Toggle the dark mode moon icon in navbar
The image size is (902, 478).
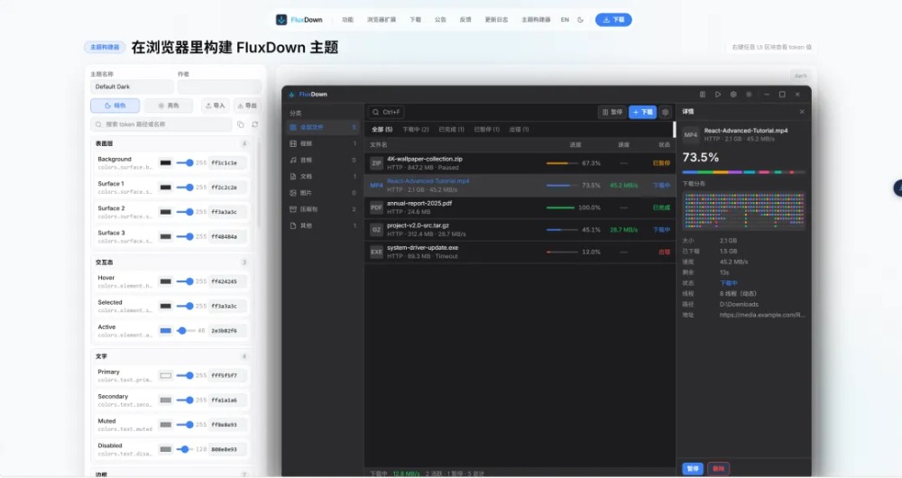click(580, 19)
